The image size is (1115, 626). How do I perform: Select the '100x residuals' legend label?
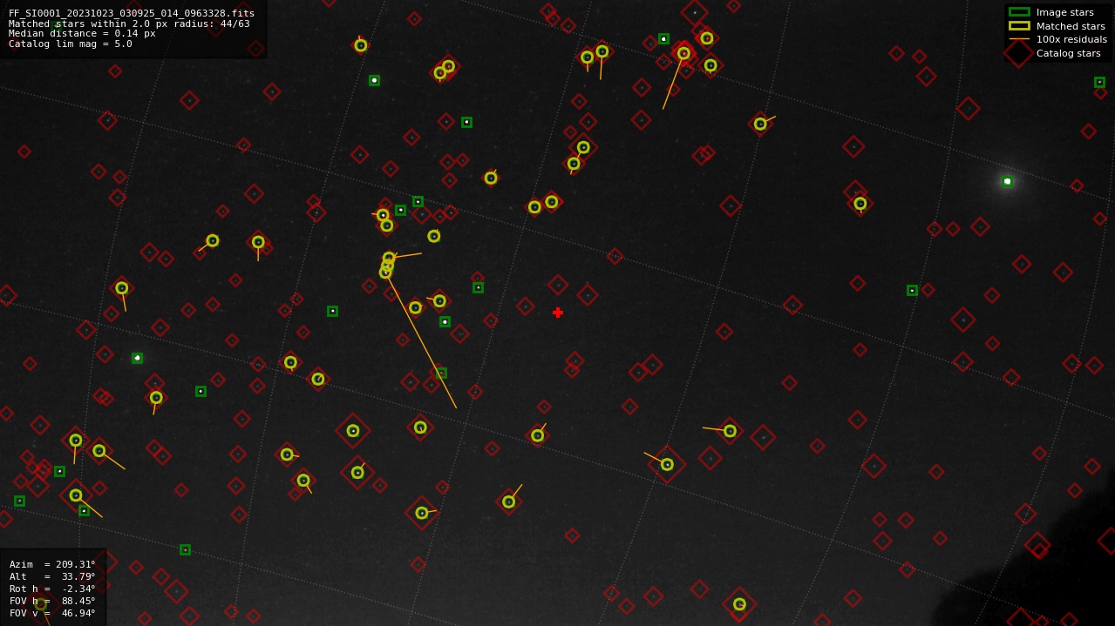(1071, 39)
